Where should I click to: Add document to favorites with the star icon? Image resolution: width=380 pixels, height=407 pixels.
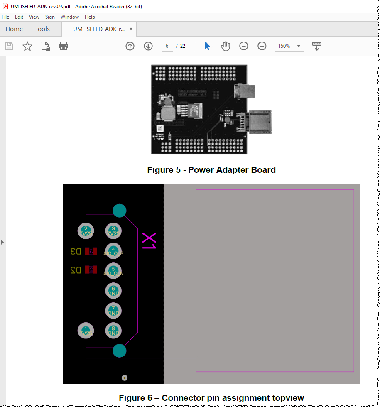click(x=27, y=46)
